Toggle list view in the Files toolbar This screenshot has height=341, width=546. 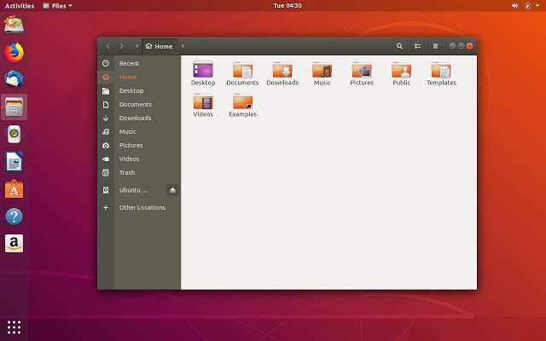417,46
